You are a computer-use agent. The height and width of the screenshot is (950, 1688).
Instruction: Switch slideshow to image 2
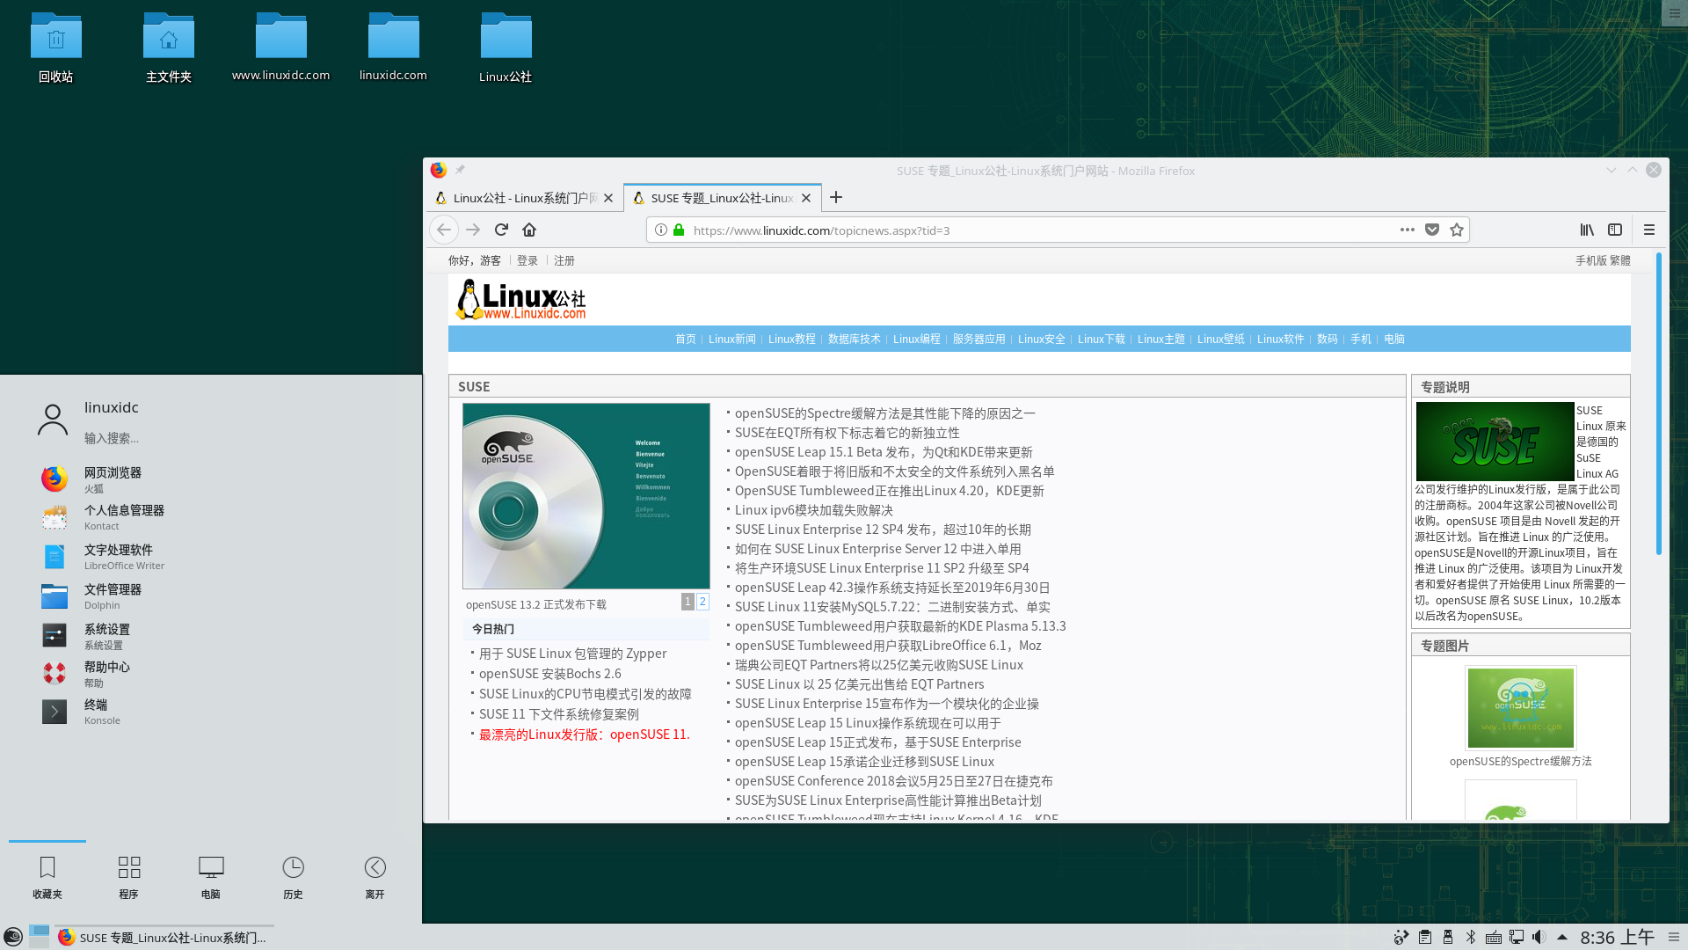(x=702, y=602)
